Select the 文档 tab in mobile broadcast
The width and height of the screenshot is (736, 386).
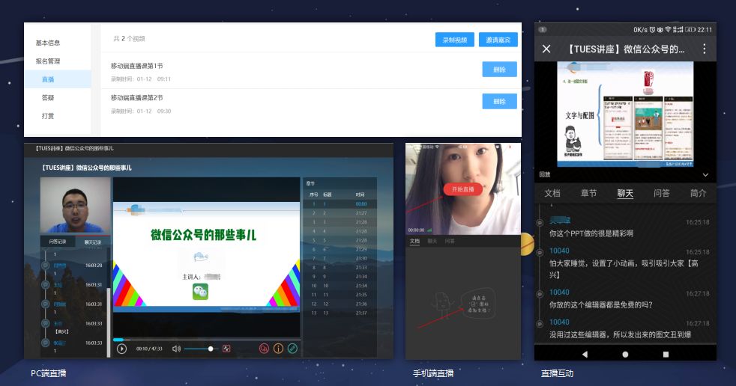414,241
